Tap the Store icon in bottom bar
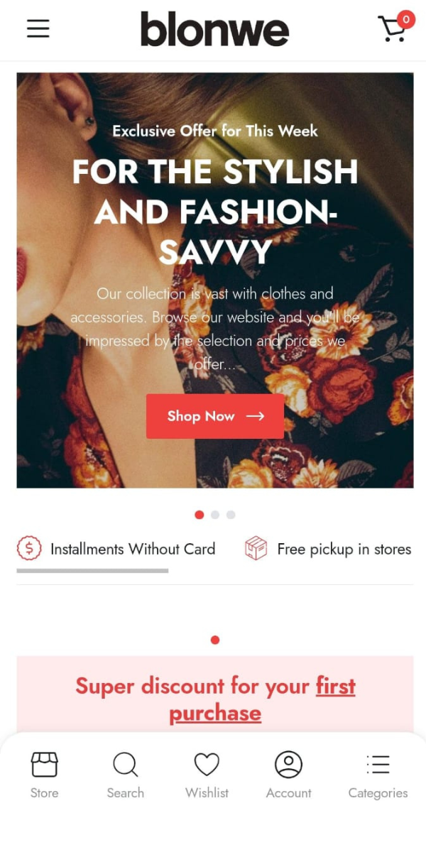This screenshot has height=852, width=426. pyautogui.click(x=44, y=765)
